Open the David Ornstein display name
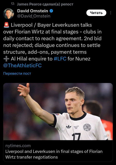Image resolution: width=116 pixels, height=165 pixels. [33, 11]
